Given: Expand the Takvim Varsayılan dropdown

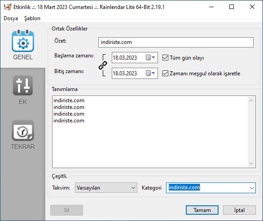Looking at the screenshot, I should 106,188.
